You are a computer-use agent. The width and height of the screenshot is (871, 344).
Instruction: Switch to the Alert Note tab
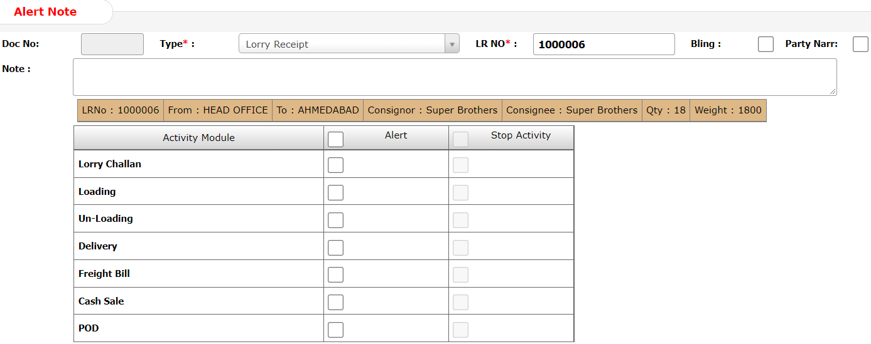pyautogui.click(x=46, y=12)
